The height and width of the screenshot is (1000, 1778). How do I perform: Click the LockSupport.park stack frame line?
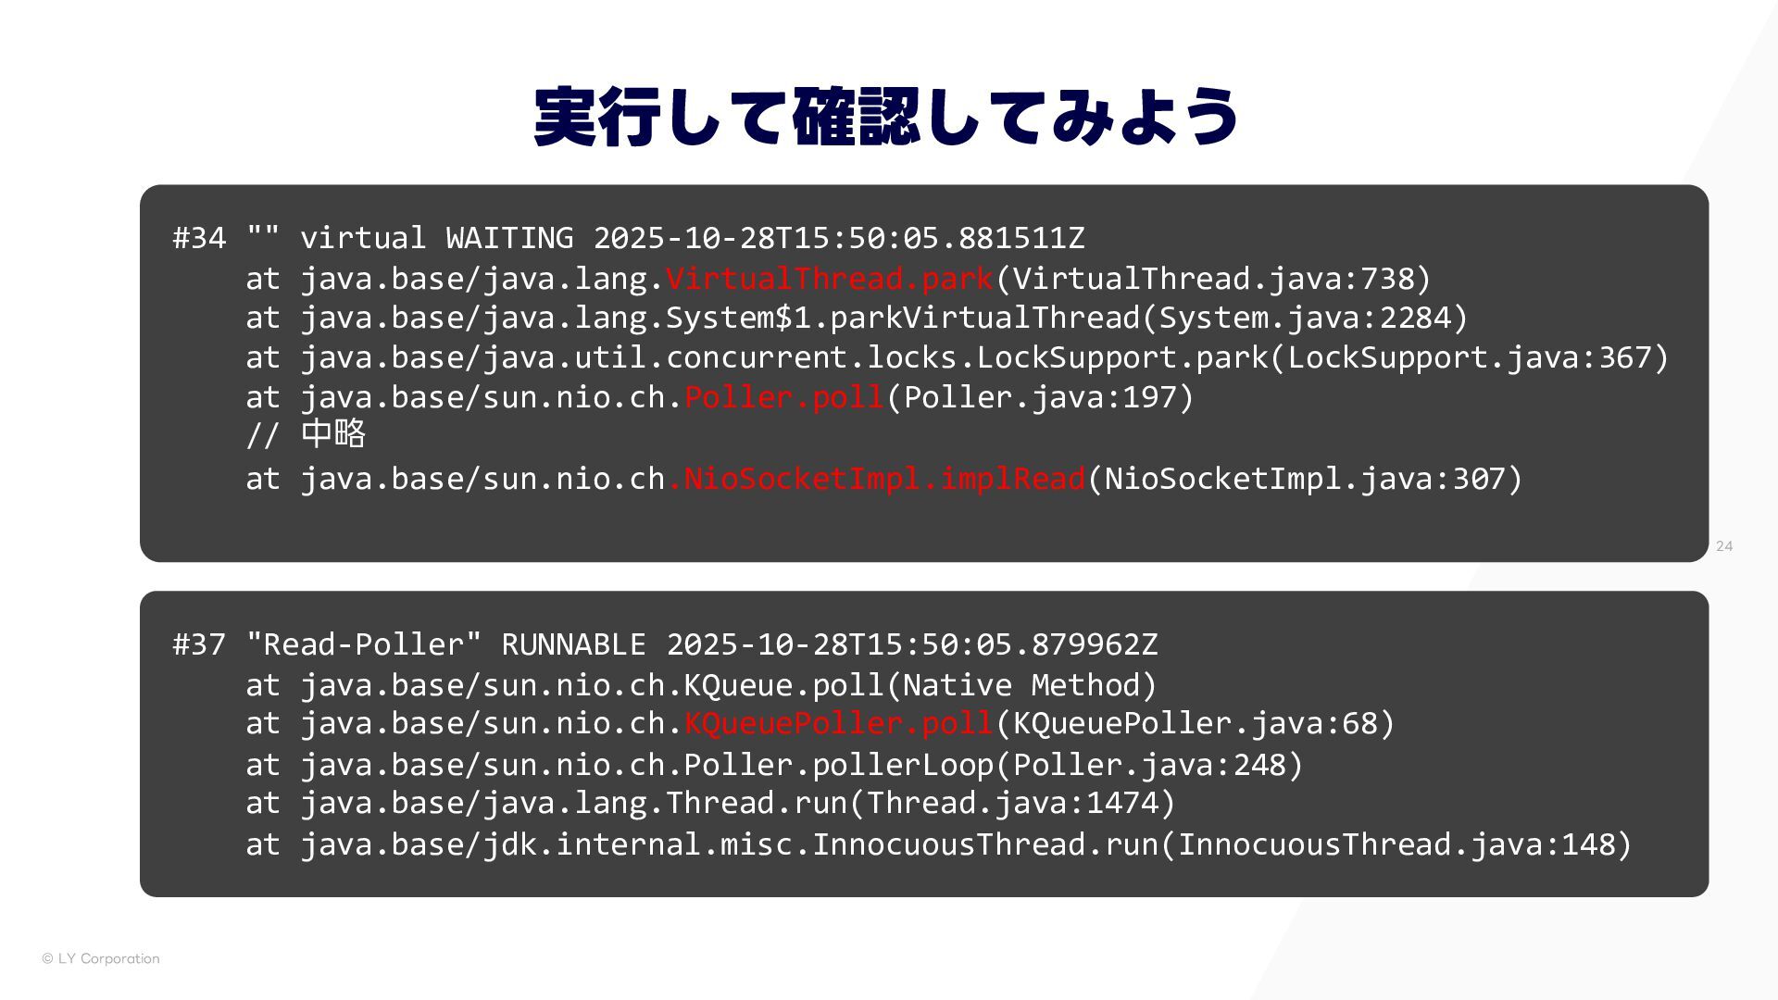(957, 357)
